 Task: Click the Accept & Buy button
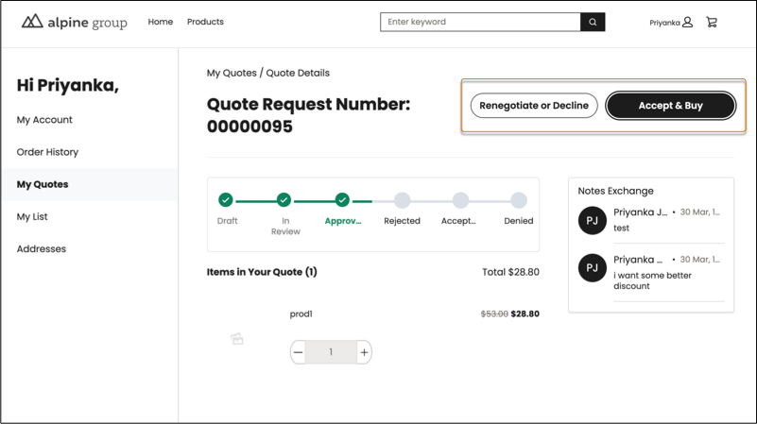(671, 106)
